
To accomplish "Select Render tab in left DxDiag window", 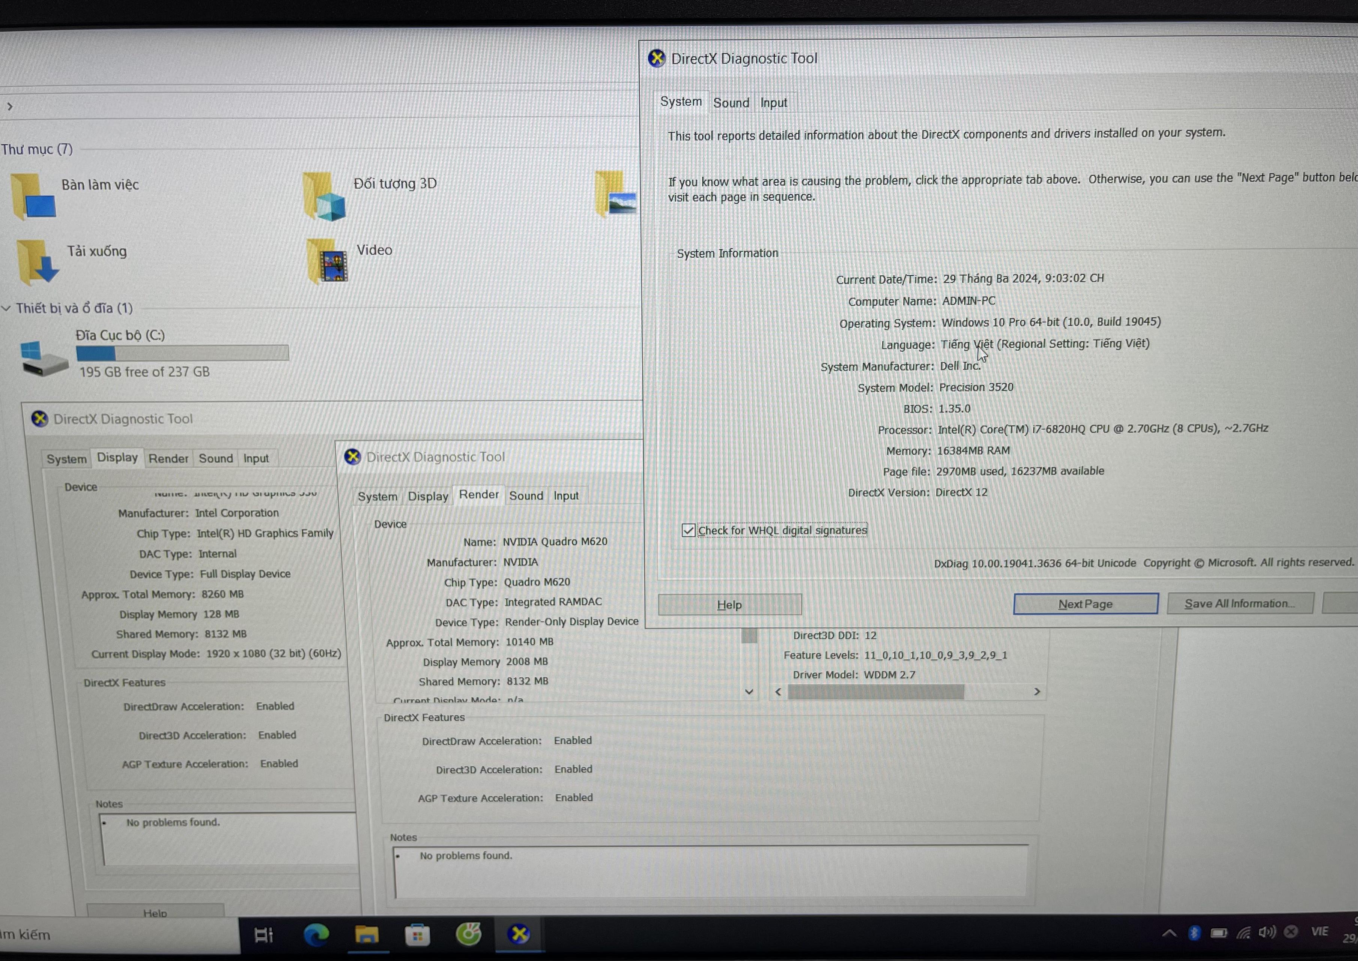I will coord(168,459).
